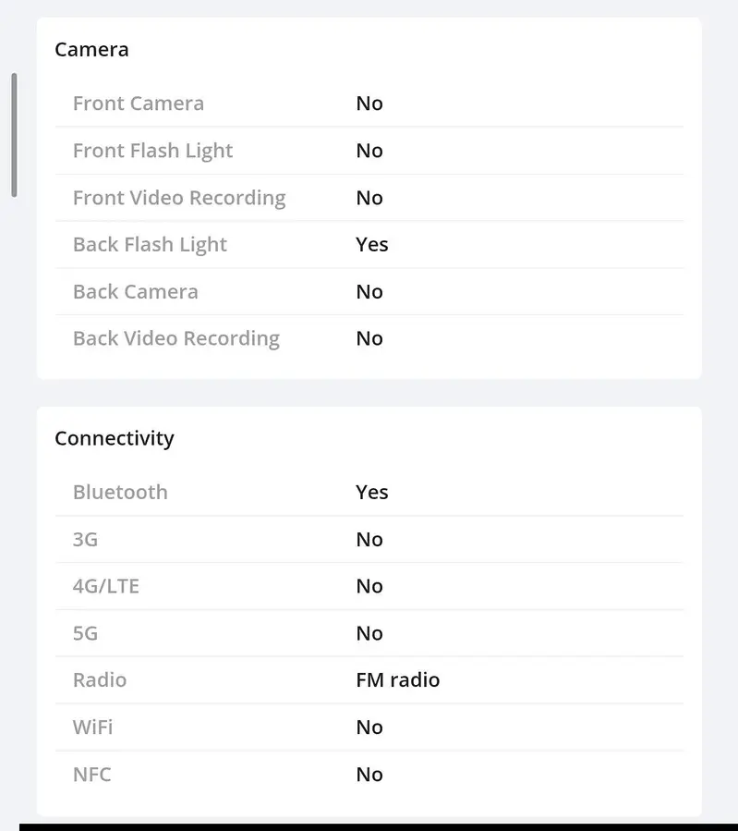Select the 5G row label

point(85,633)
